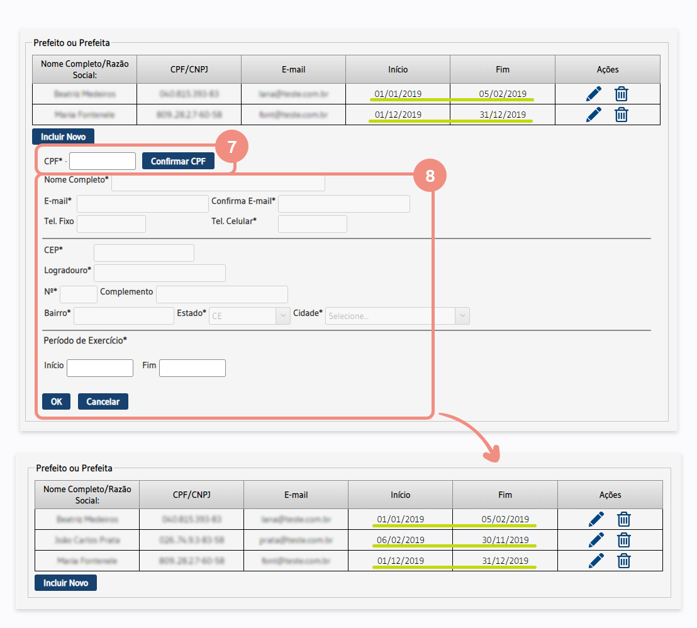Click the Tel. Celular input field
The height and width of the screenshot is (628, 697).
312,224
